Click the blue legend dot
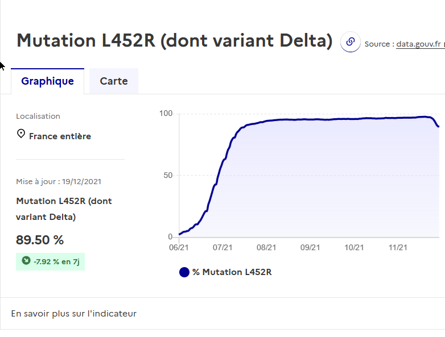Image resolution: width=445 pixels, height=337 pixels. pyautogui.click(x=184, y=272)
